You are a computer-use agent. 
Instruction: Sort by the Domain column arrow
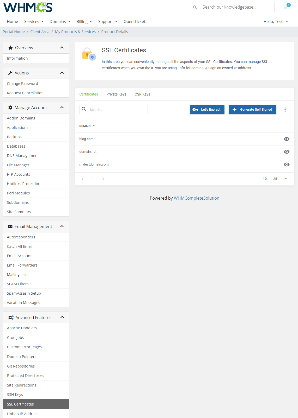(x=94, y=126)
